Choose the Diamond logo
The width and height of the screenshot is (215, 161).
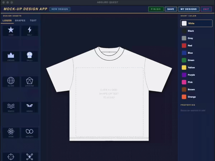tap(29, 82)
